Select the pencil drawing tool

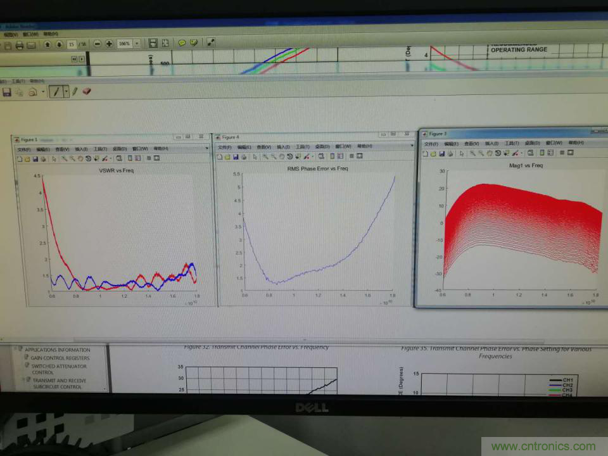click(x=56, y=92)
